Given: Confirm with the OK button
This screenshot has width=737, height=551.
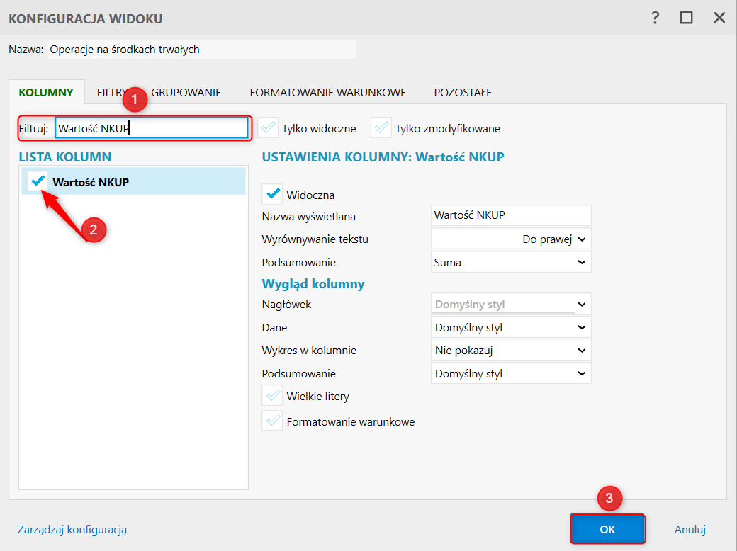Looking at the screenshot, I should coord(607,529).
